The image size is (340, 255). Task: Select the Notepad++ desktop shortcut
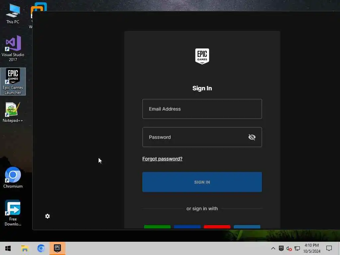pyautogui.click(x=13, y=112)
